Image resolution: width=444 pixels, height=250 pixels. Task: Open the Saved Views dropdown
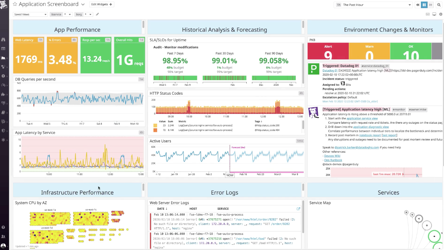coord(30,15)
